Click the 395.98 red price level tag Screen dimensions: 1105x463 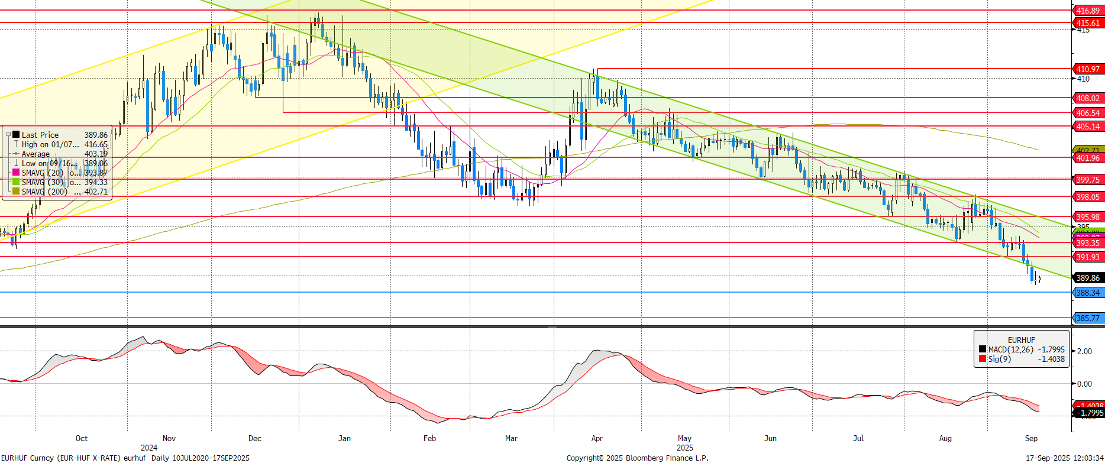[x=1088, y=217]
